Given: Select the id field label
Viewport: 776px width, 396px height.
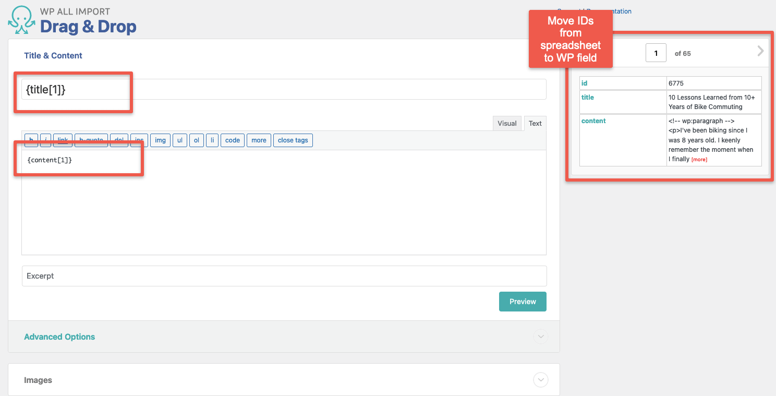Looking at the screenshot, I should click(x=585, y=83).
